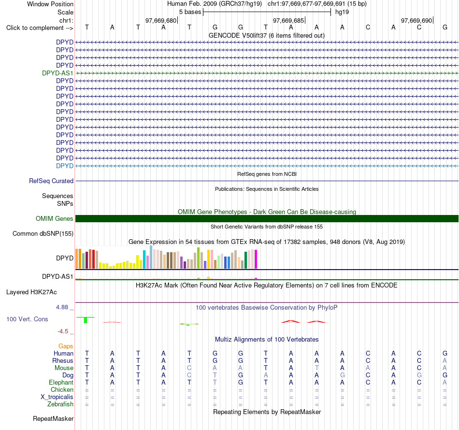The height and width of the screenshot is (430, 459).
Task: Open the 'RefSeq genes from NCBI' track title
Action: pyautogui.click(x=267, y=174)
